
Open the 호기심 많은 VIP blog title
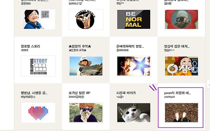point(79,93)
